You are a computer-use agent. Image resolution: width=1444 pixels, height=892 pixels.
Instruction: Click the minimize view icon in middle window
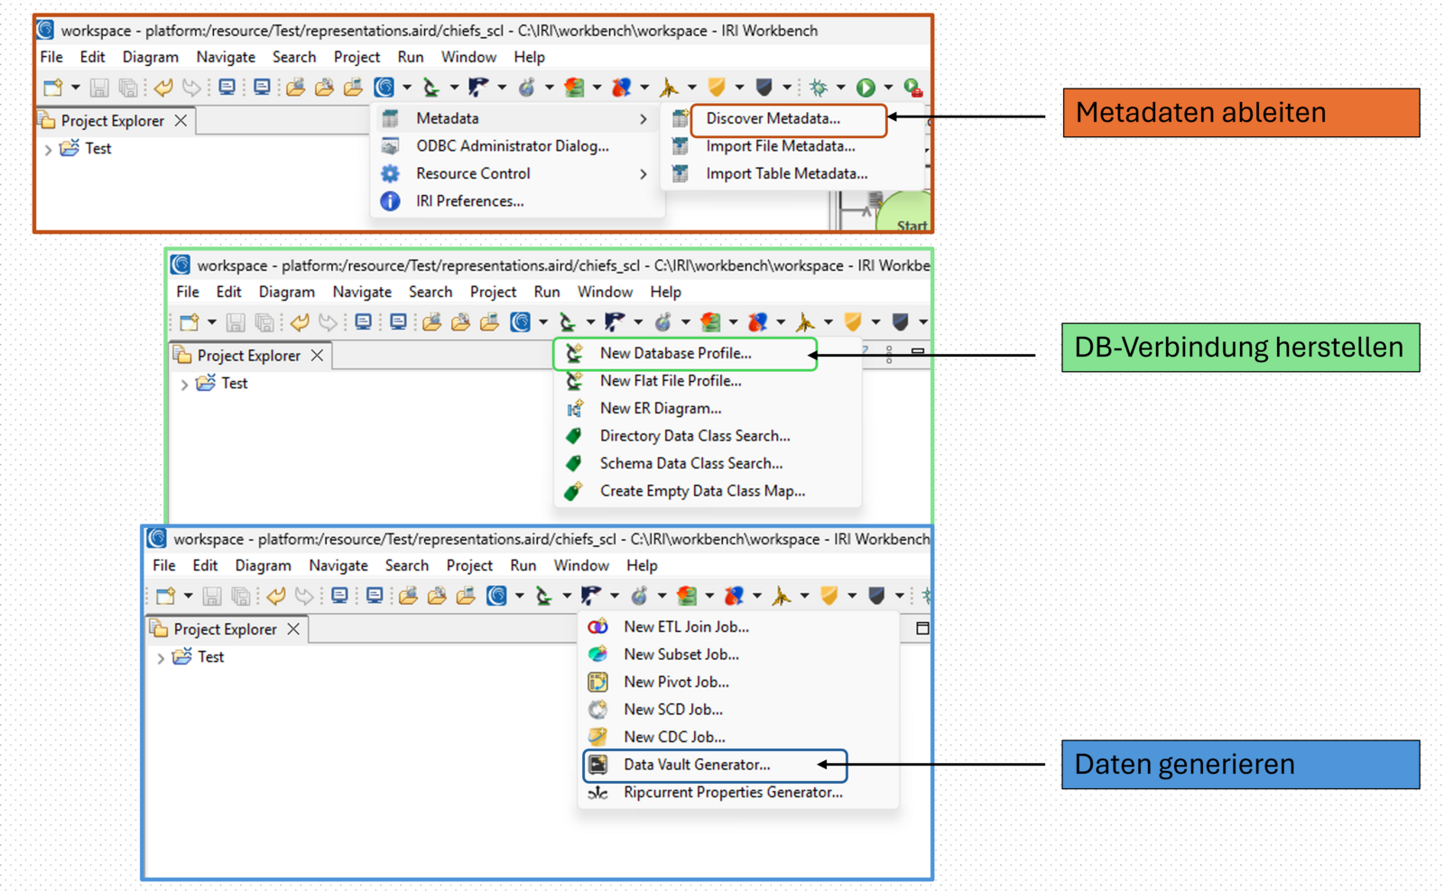917,351
